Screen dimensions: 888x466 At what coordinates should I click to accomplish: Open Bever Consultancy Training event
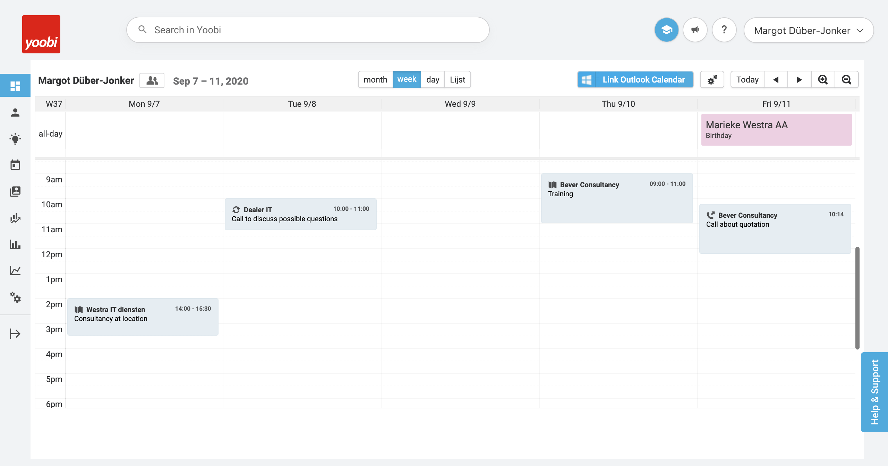(x=617, y=198)
